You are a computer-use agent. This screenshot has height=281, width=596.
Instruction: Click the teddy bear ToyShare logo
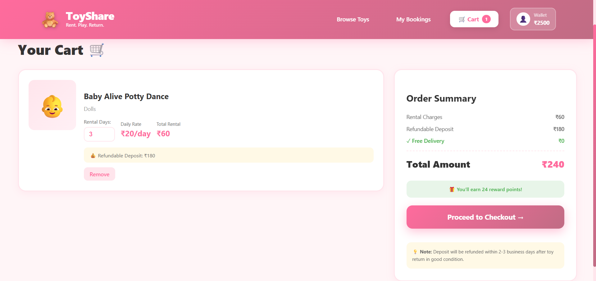click(50, 20)
